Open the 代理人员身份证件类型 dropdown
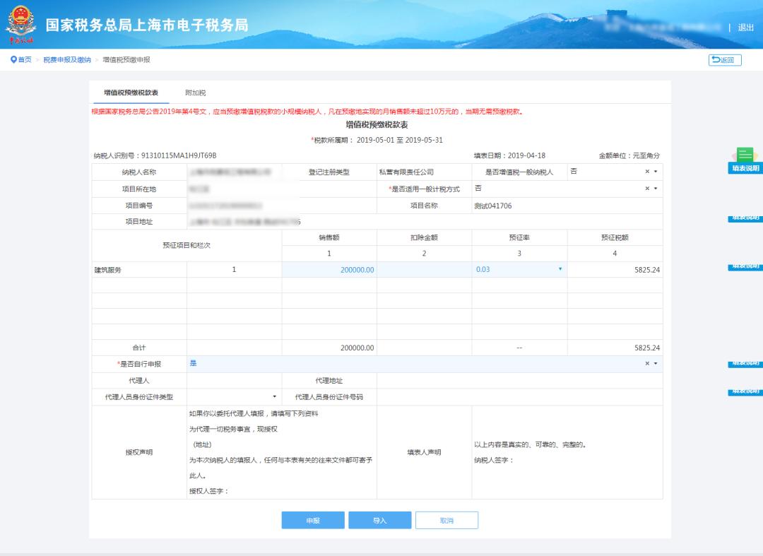Image resolution: width=763 pixels, height=556 pixels. click(x=274, y=397)
